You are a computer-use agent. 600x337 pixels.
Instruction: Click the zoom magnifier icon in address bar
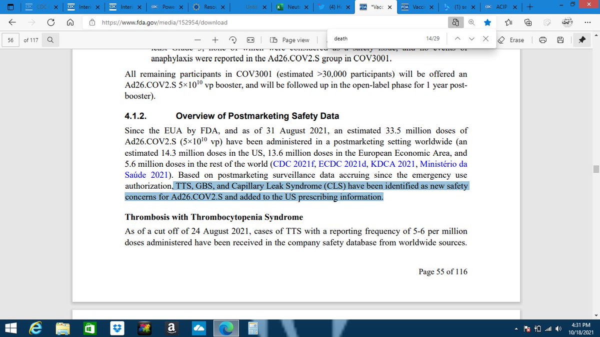click(x=471, y=22)
